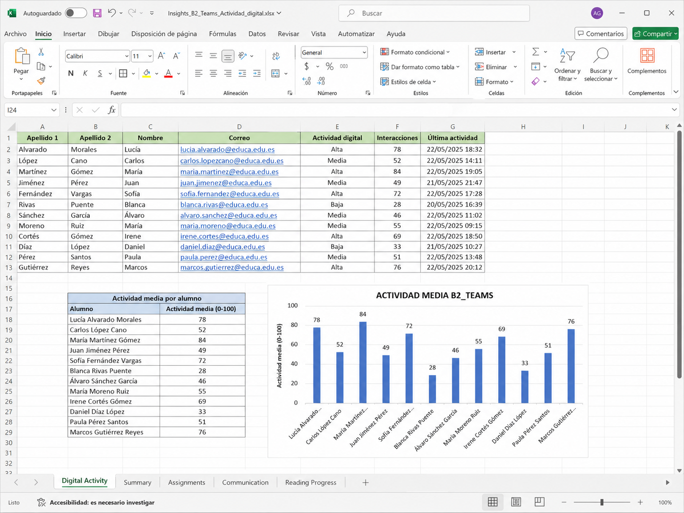Switch to Page Break Preview in status bar
This screenshot has height=513, width=684.
point(539,502)
